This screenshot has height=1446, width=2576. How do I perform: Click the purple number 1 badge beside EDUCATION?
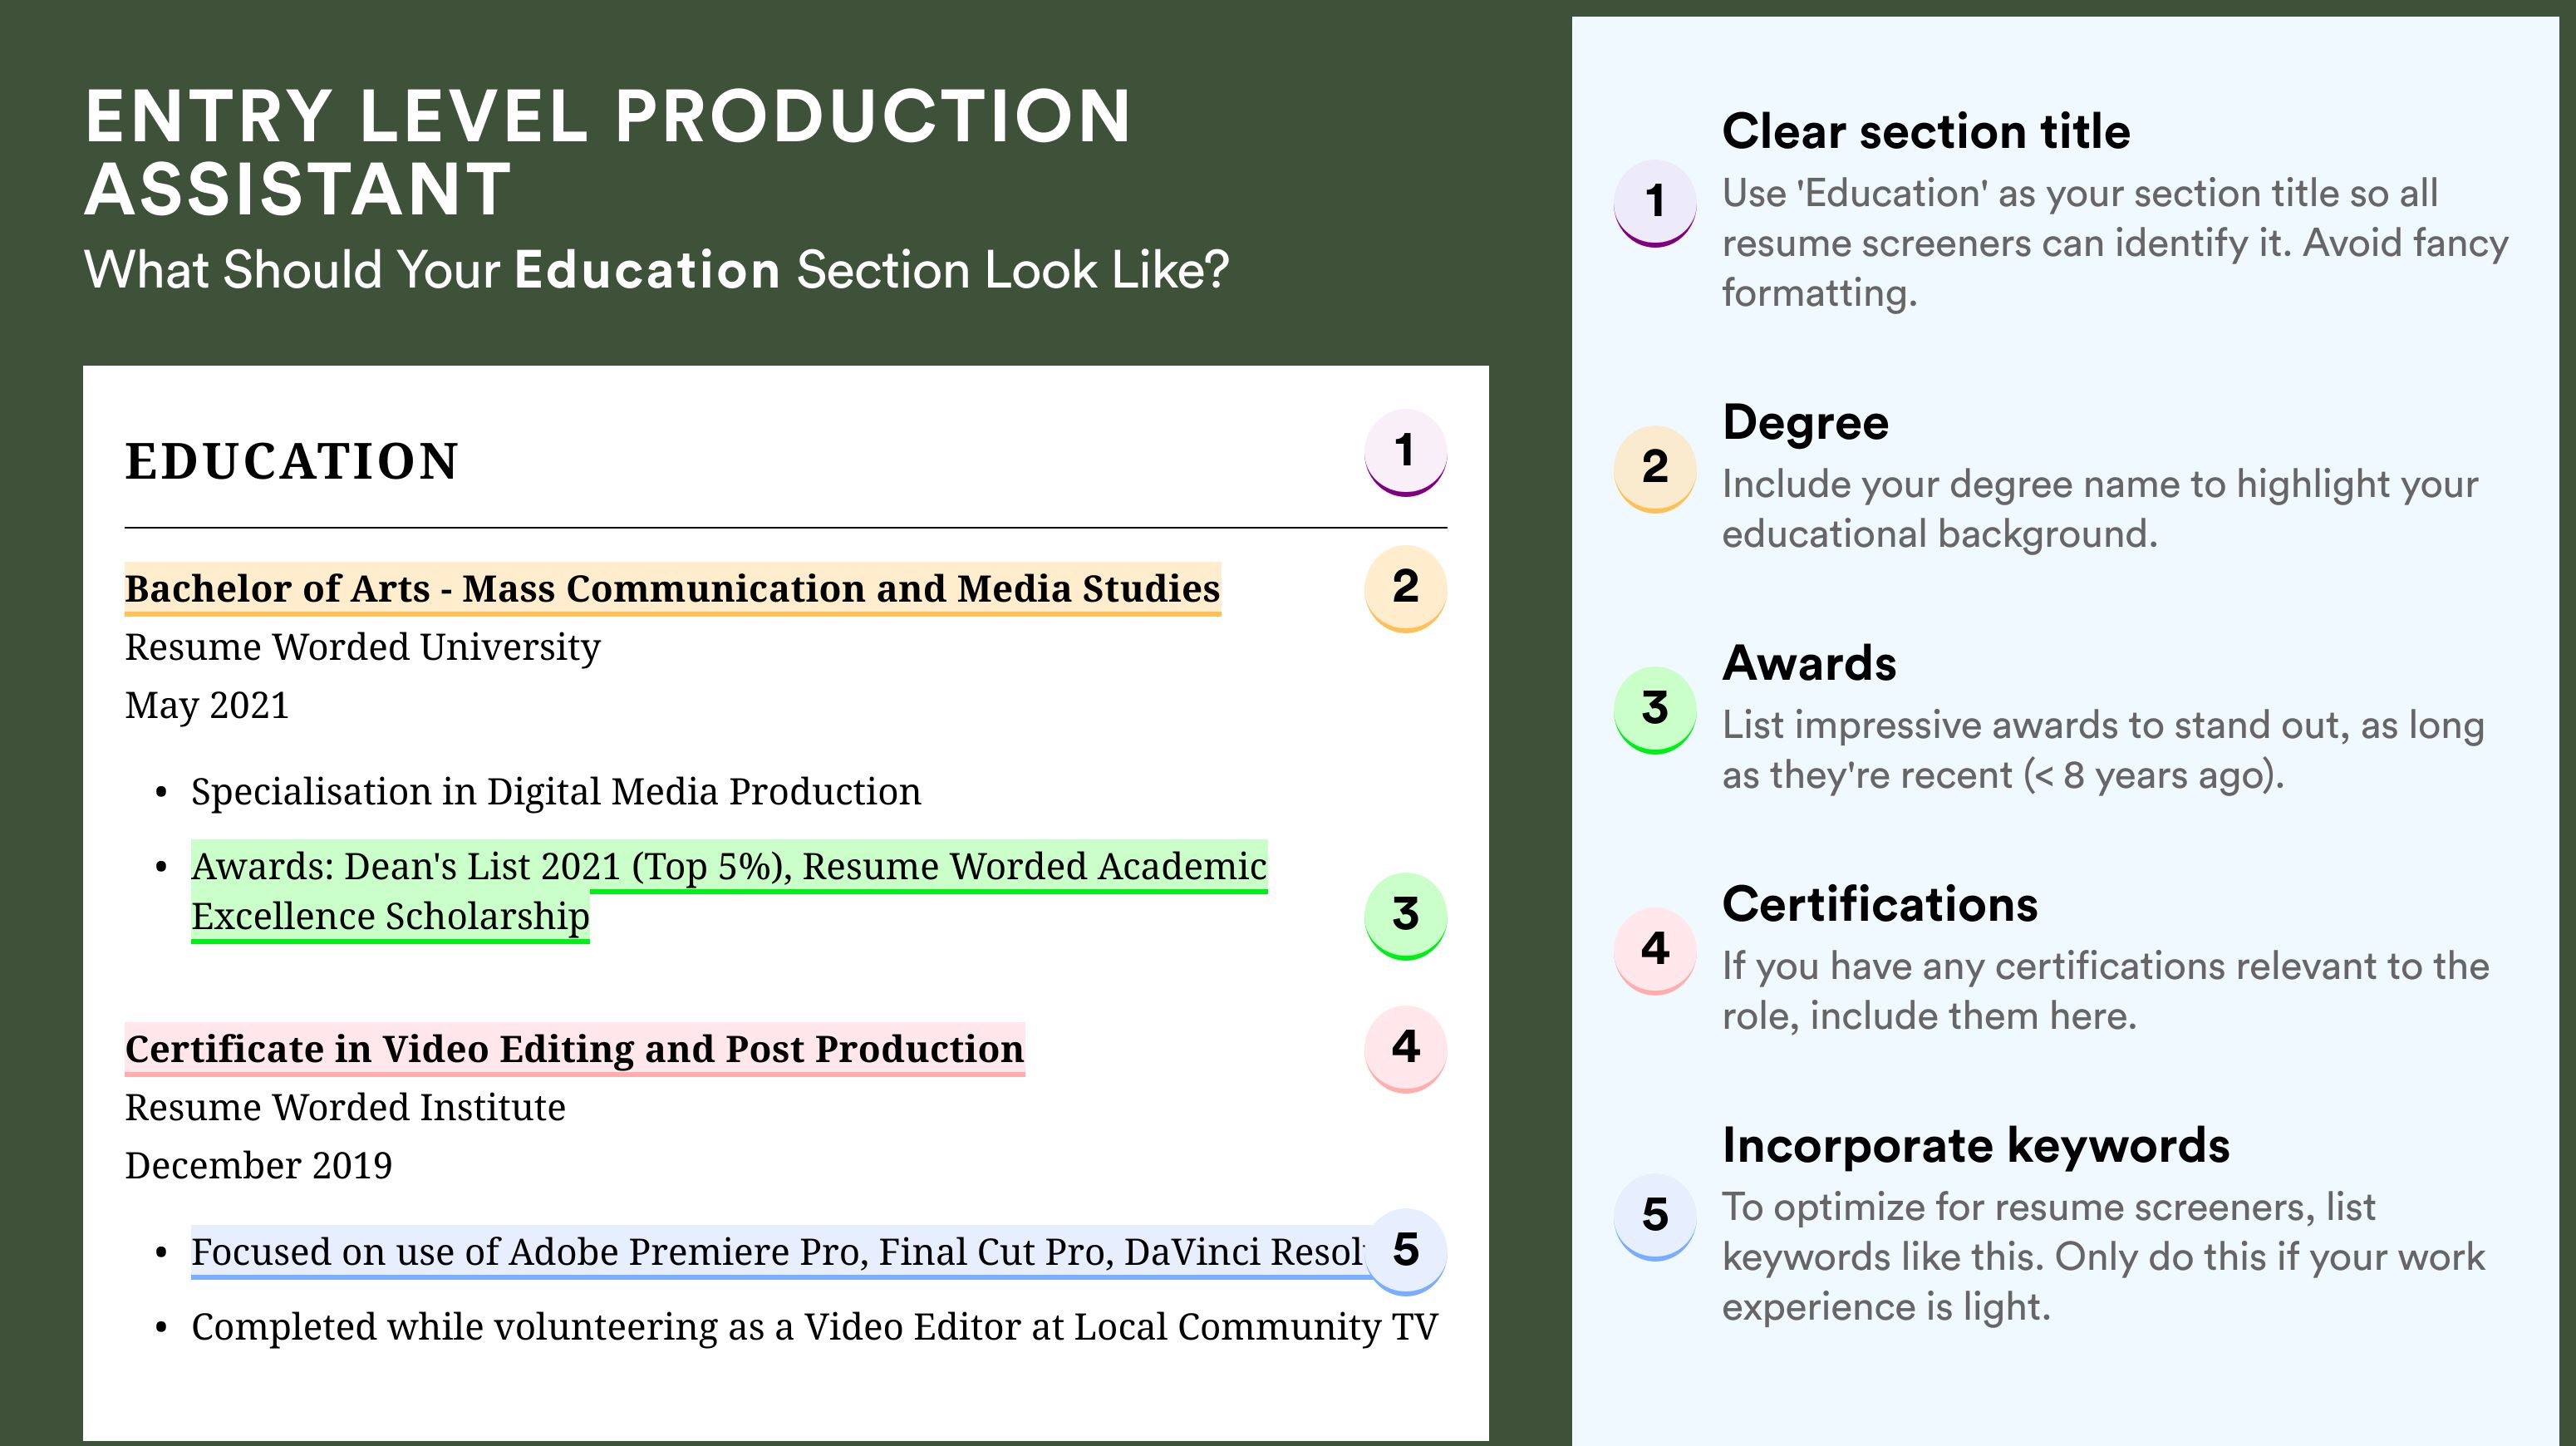click(1405, 451)
